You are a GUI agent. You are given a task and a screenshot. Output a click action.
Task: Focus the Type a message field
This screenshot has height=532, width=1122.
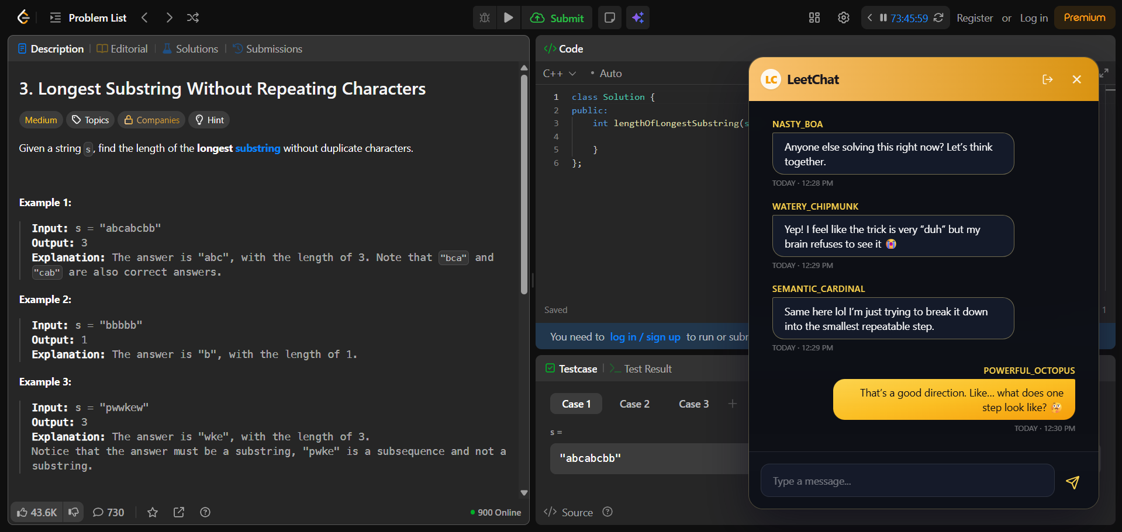[x=906, y=480]
